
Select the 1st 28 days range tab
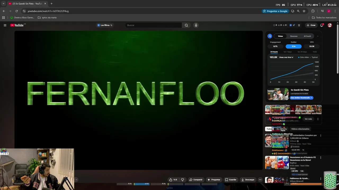[x=302, y=52]
